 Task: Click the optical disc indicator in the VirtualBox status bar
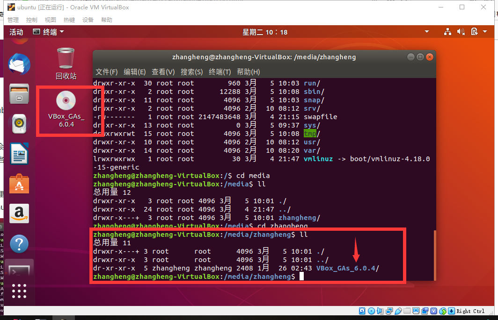point(371,311)
